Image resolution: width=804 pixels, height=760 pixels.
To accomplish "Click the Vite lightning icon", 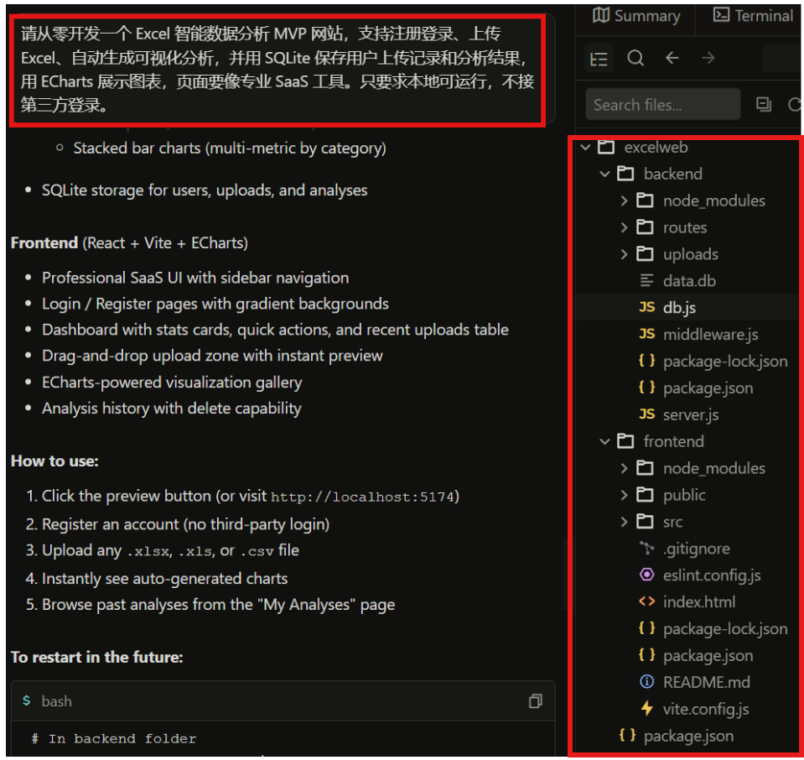I will click(646, 709).
